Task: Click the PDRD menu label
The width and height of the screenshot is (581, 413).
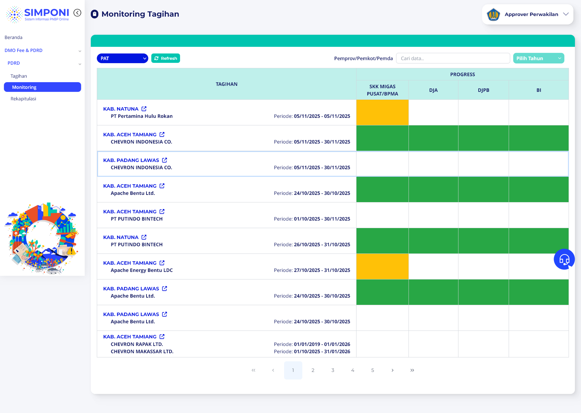Action: pos(14,63)
